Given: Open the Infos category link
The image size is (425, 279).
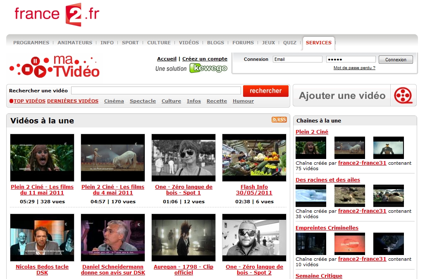Looking at the screenshot, I should pyautogui.click(x=194, y=101).
